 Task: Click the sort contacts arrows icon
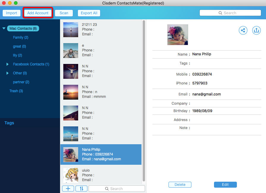point(81,189)
